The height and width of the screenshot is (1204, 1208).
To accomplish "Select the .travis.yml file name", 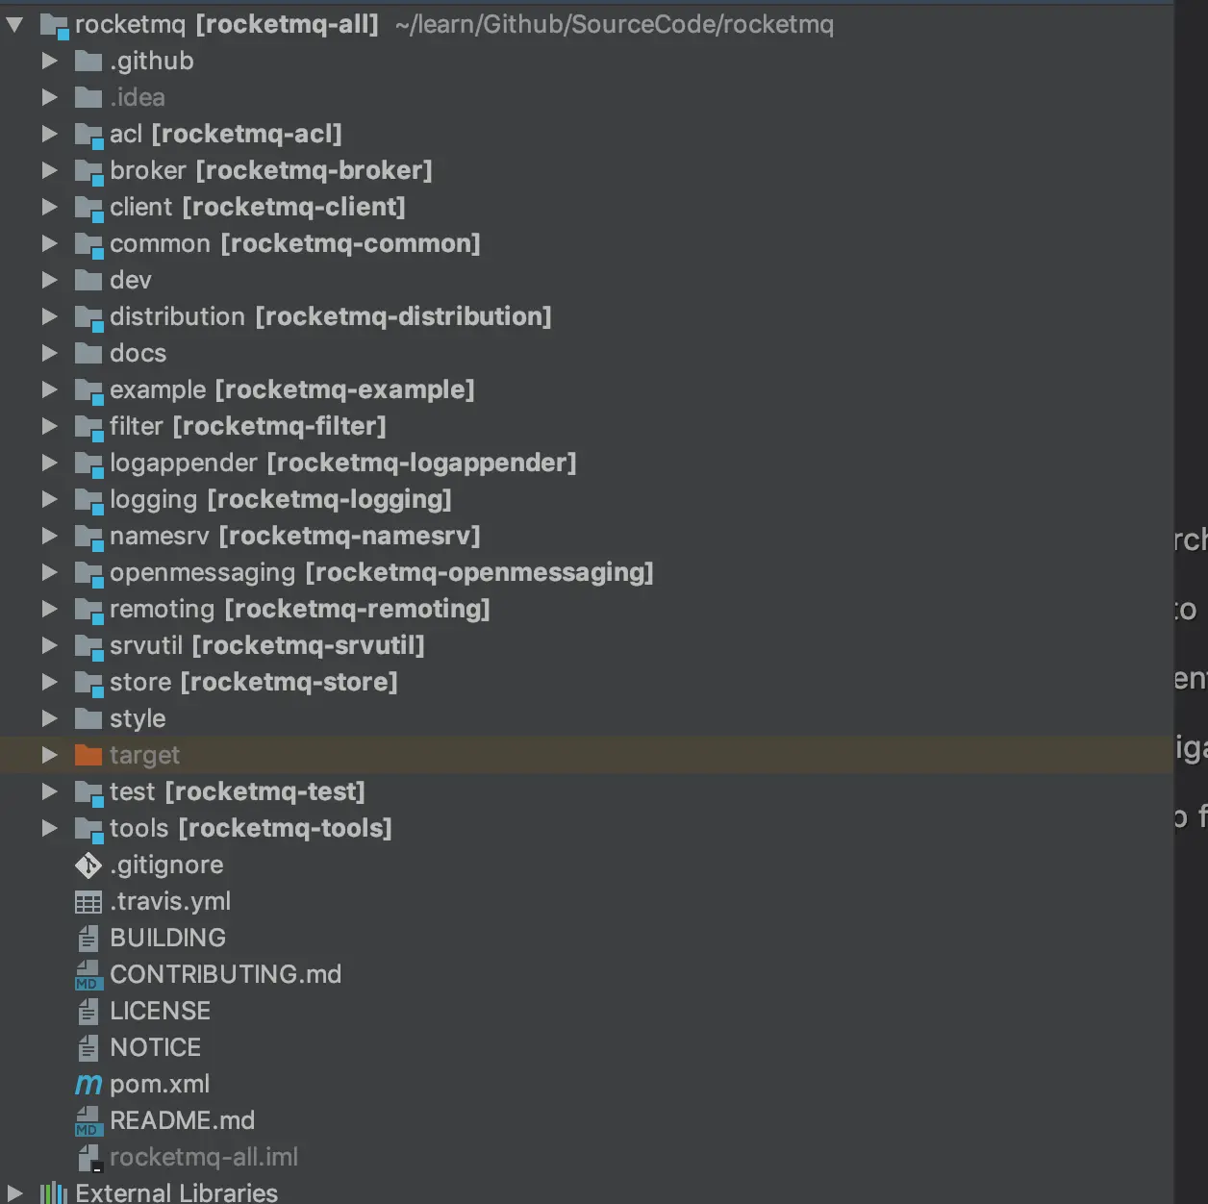I will point(170,902).
